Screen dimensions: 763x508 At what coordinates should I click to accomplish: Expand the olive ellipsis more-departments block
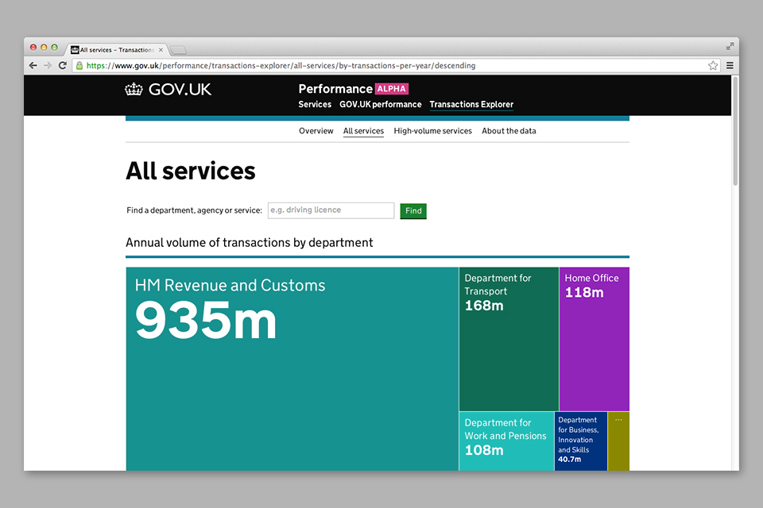pyautogui.click(x=618, y=441)
